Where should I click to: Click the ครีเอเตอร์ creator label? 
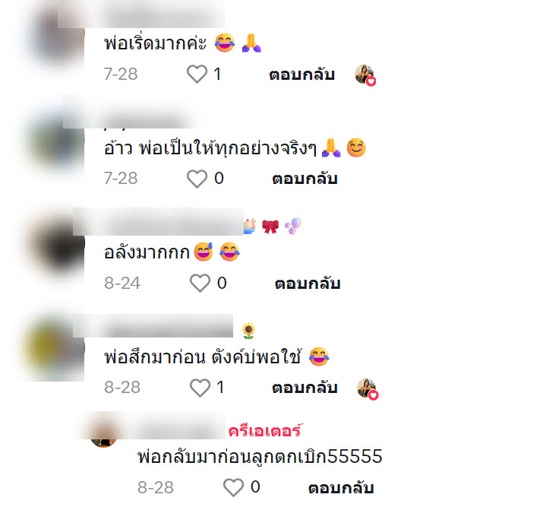tap(265, 431)
